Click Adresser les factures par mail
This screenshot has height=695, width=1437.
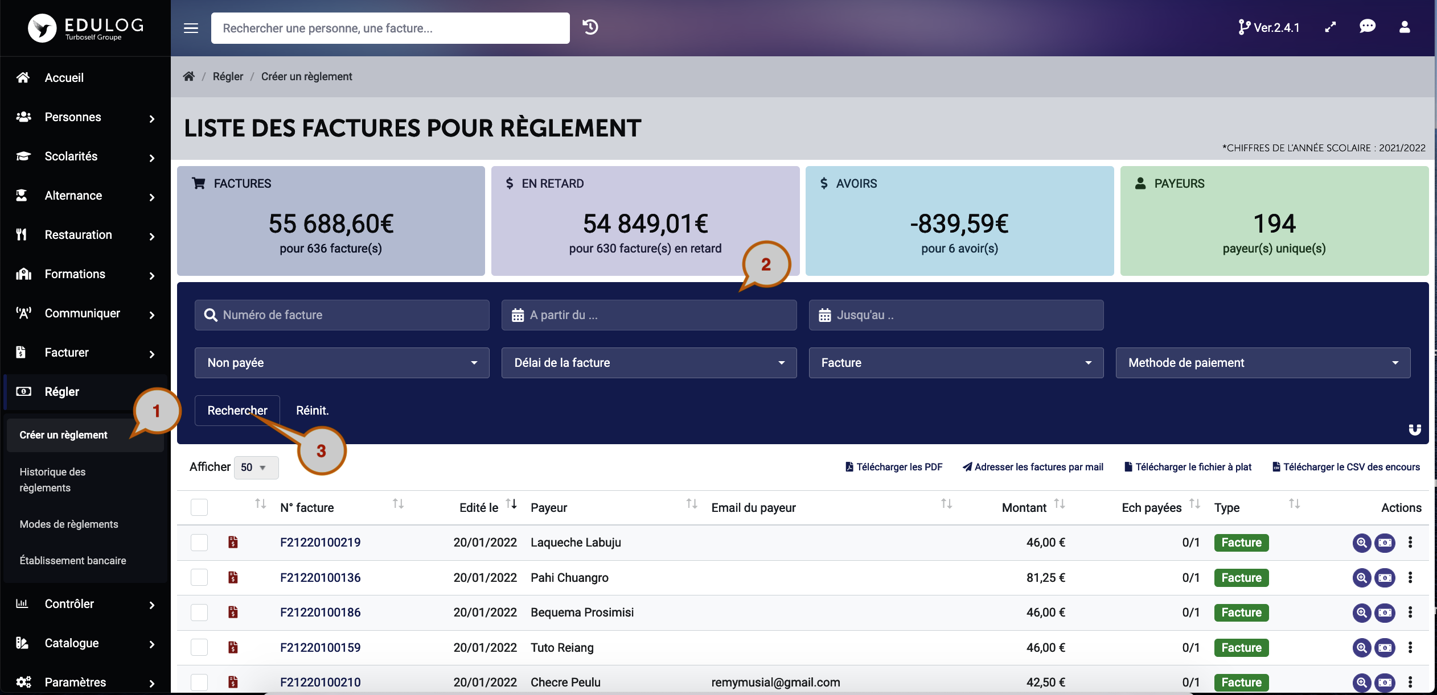point(1033,467)
